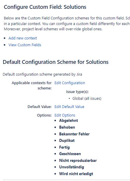The image size is (130, 181).
Task: Click the Applicable contexts for scheme label
Action: click(32, 86)
